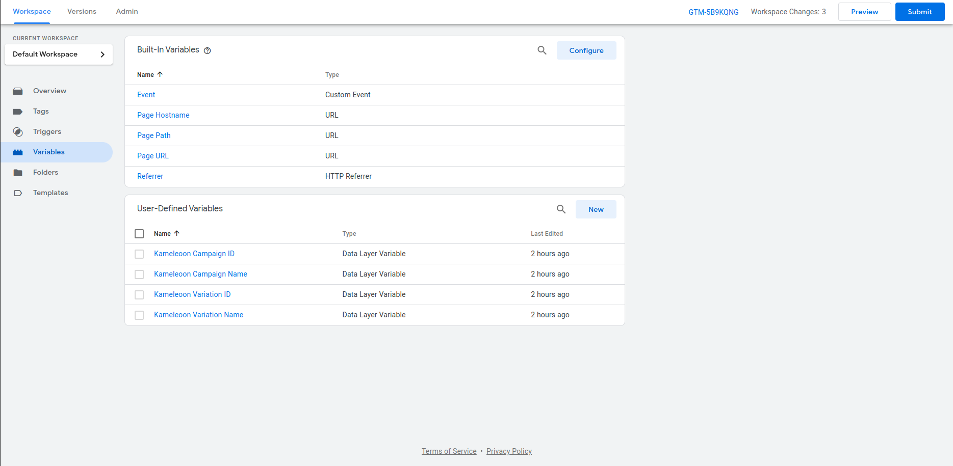Open the Tags section label
The height and width of the screenshot is (466, 953).
[x=41, y=111]
